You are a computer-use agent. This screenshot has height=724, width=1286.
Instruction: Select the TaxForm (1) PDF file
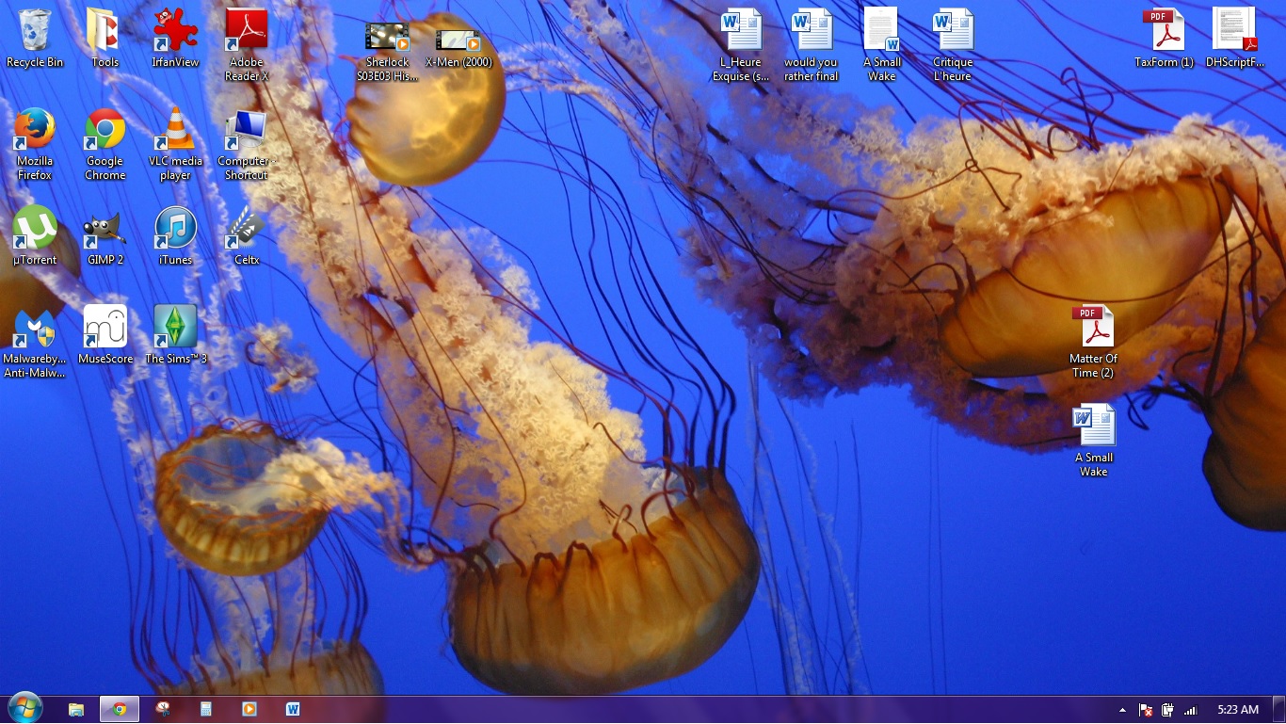(x=1165, y=39)
